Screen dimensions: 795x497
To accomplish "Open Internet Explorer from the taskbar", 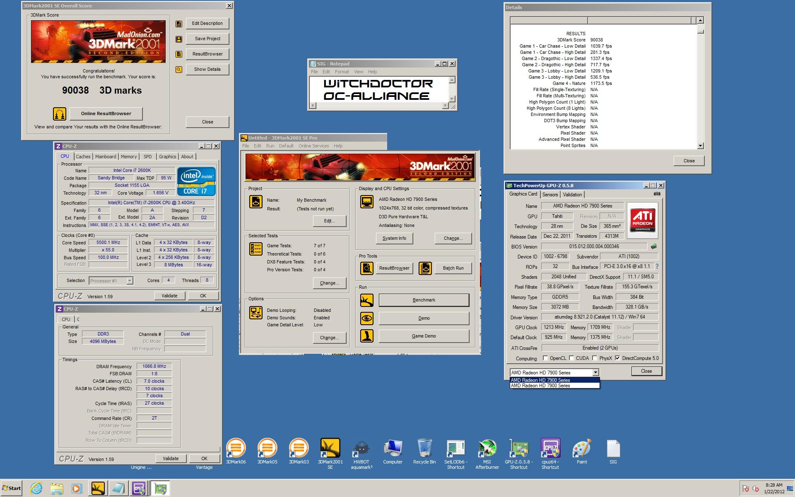I will coord(36,488).
